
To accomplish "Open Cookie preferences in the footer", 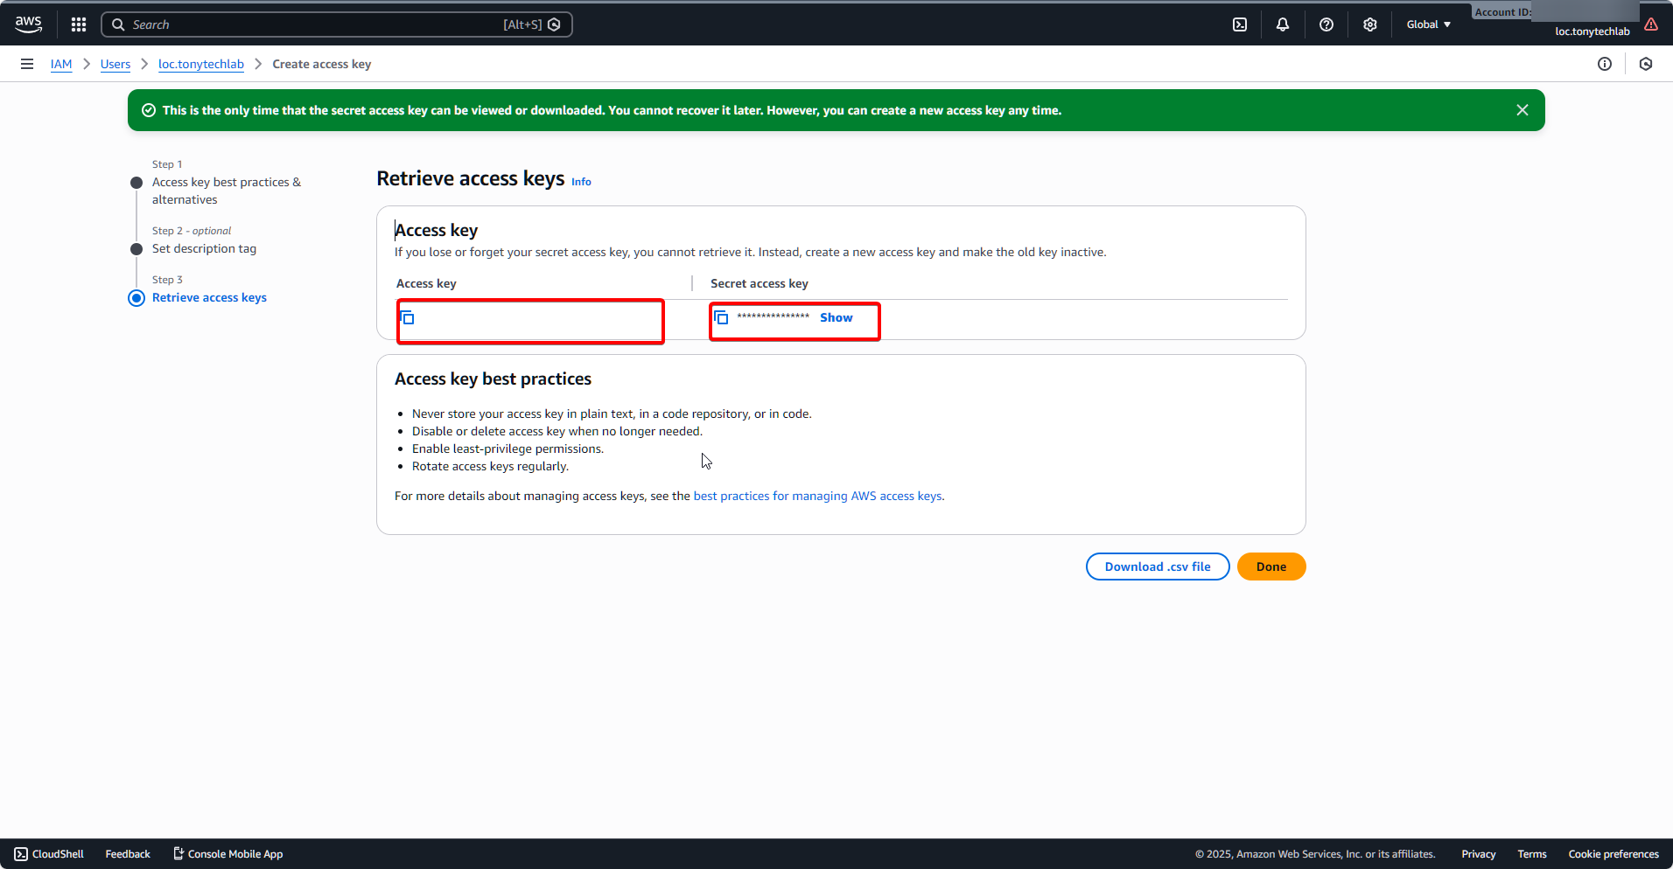I will pyautogui.click(x=1613, y=854).
